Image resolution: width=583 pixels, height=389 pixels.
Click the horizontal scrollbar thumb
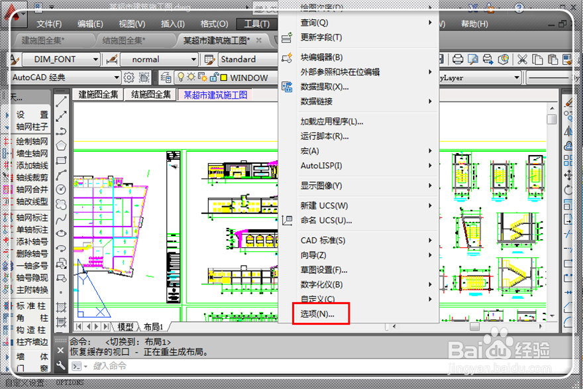(x=474, y=327)
